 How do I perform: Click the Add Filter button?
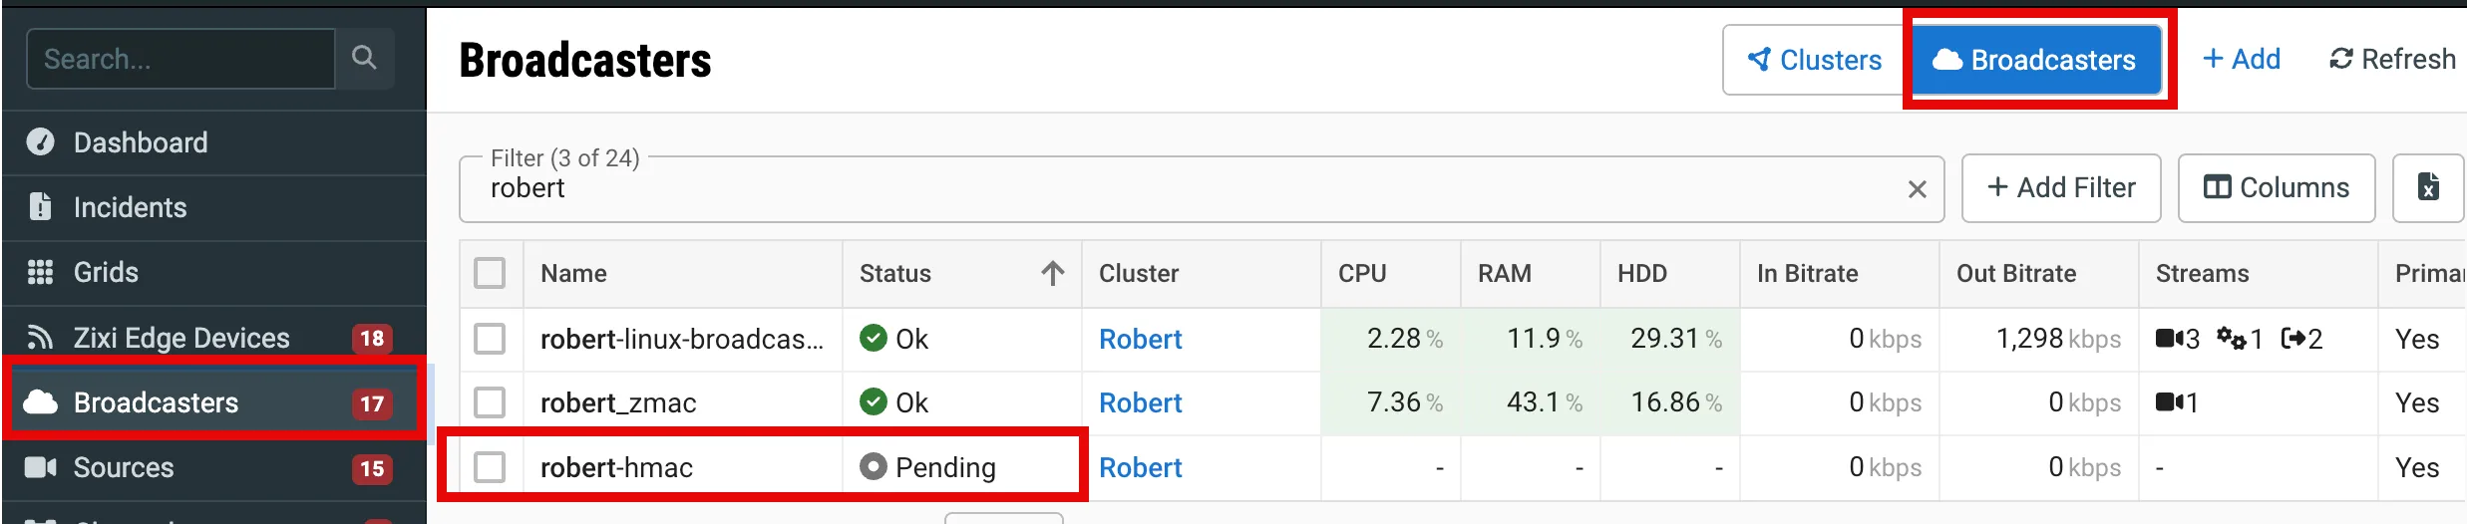(x=2061, y=187)
